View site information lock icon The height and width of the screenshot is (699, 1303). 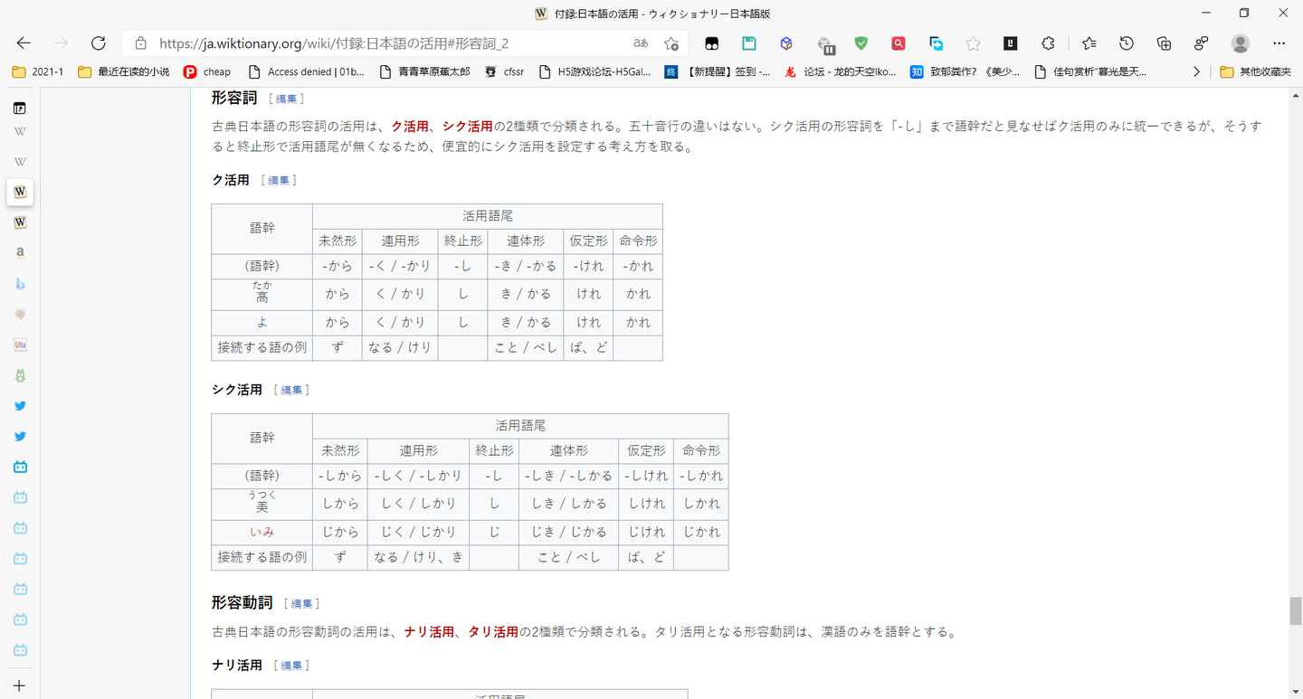140,43
